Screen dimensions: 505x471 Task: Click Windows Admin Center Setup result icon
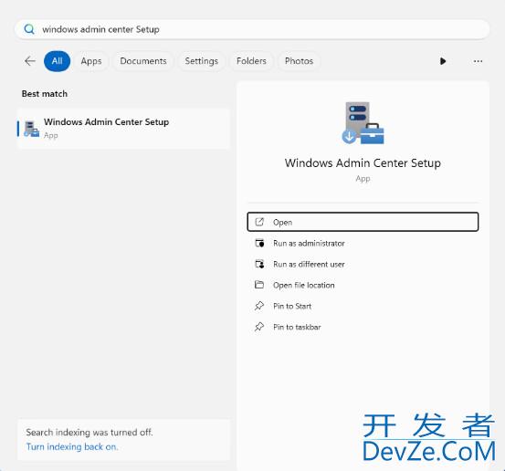(x=32, y=129)
